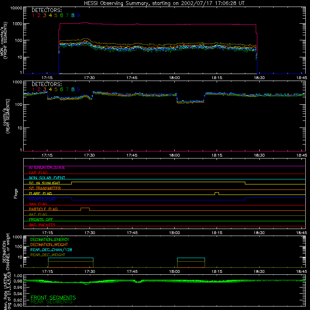
Task: Click the 18:30 tick below rear segments plot
Action: pyautogui.click(x=259, y=155)
